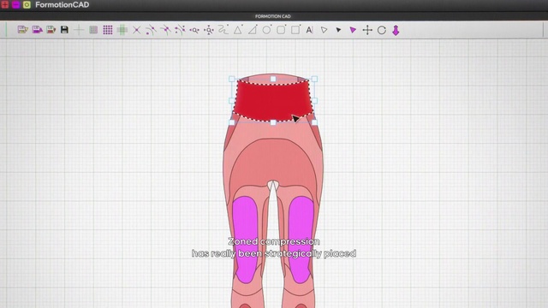
Task: Click the top-right corner selection handle
Action: pyautogui.click(x=314, y=80)
